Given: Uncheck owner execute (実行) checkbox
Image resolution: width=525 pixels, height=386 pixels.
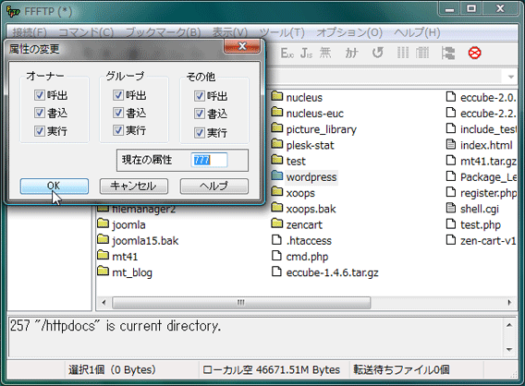Looking at the screenshot, I should 39,130.
